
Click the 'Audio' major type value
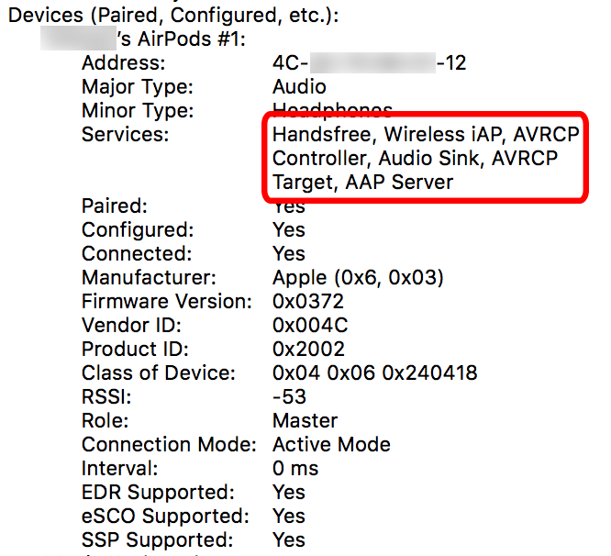(x=299, y=87)
